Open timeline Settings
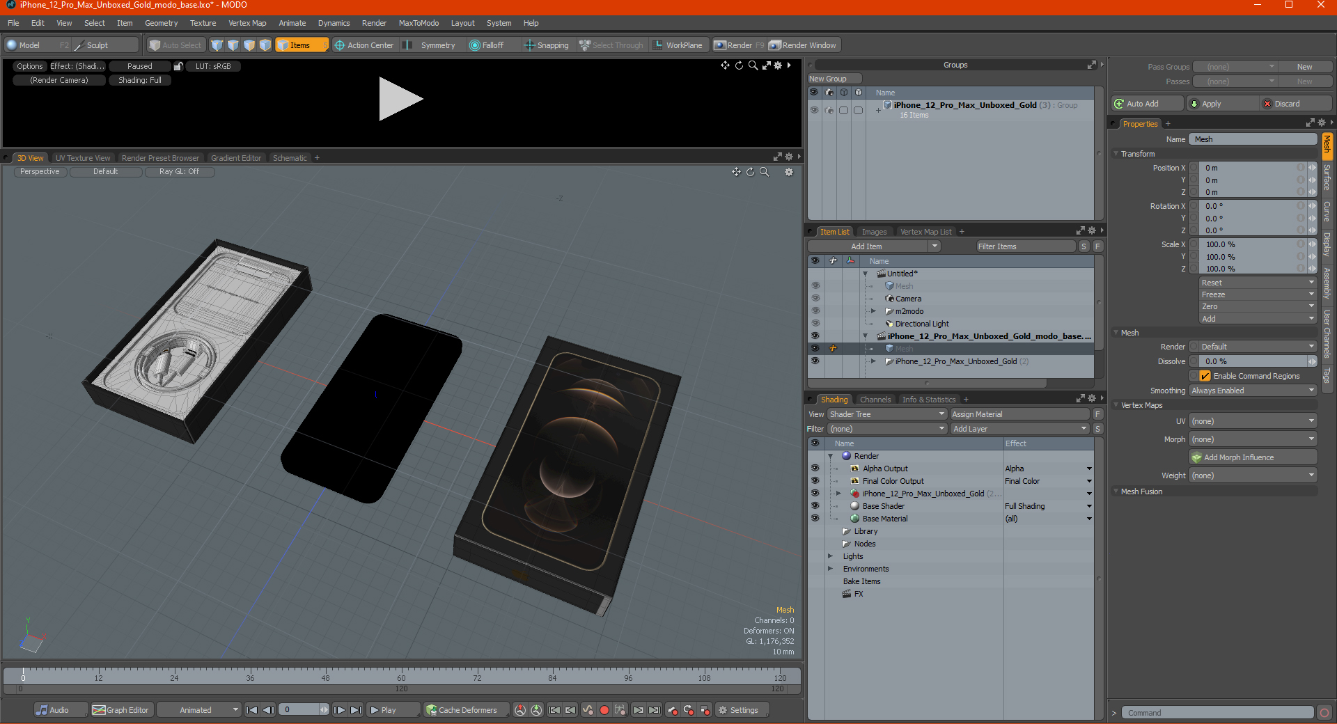 (x=743, y=710)
